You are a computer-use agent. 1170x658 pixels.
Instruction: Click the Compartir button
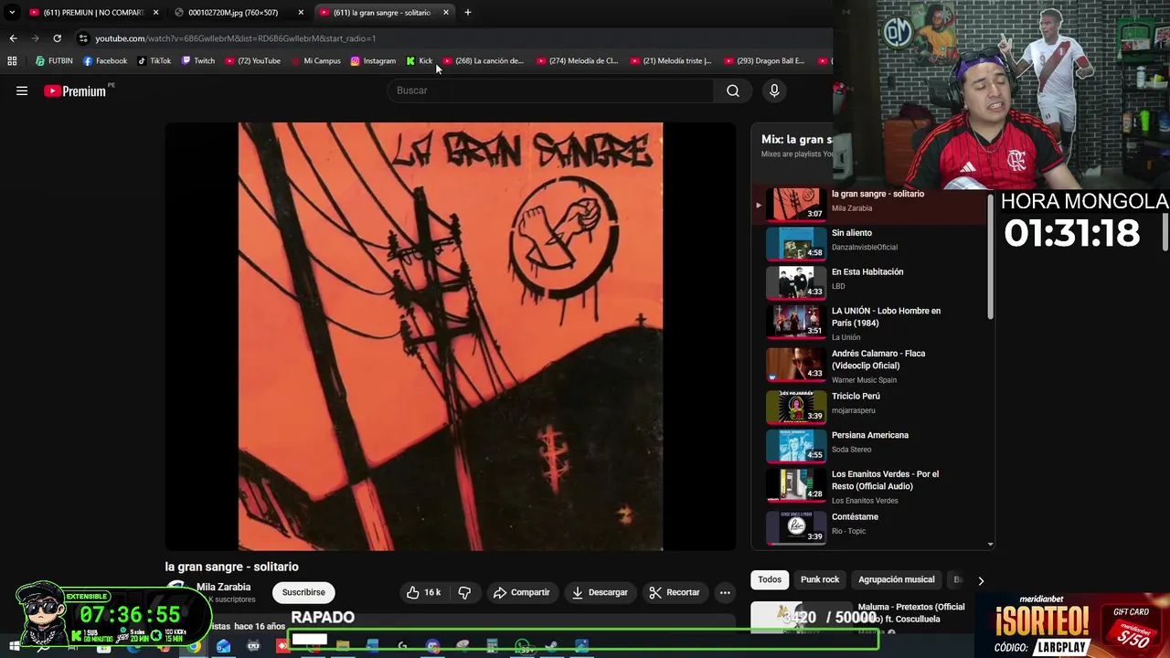click(x=521, y=592)
